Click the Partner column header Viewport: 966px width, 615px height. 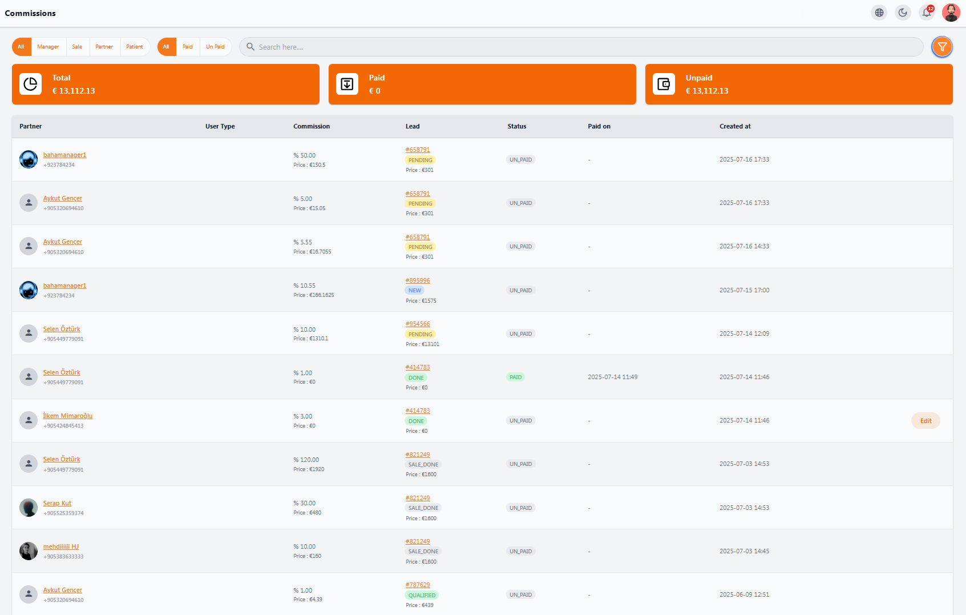tap(31, 126)
